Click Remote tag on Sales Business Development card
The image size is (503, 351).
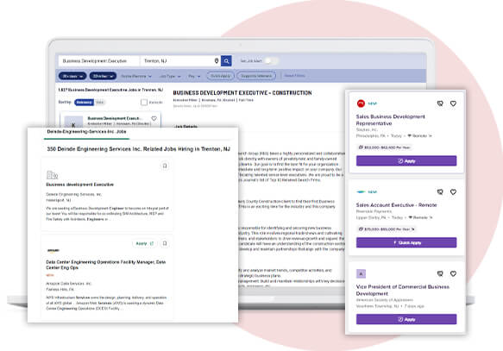coord(419,136)
